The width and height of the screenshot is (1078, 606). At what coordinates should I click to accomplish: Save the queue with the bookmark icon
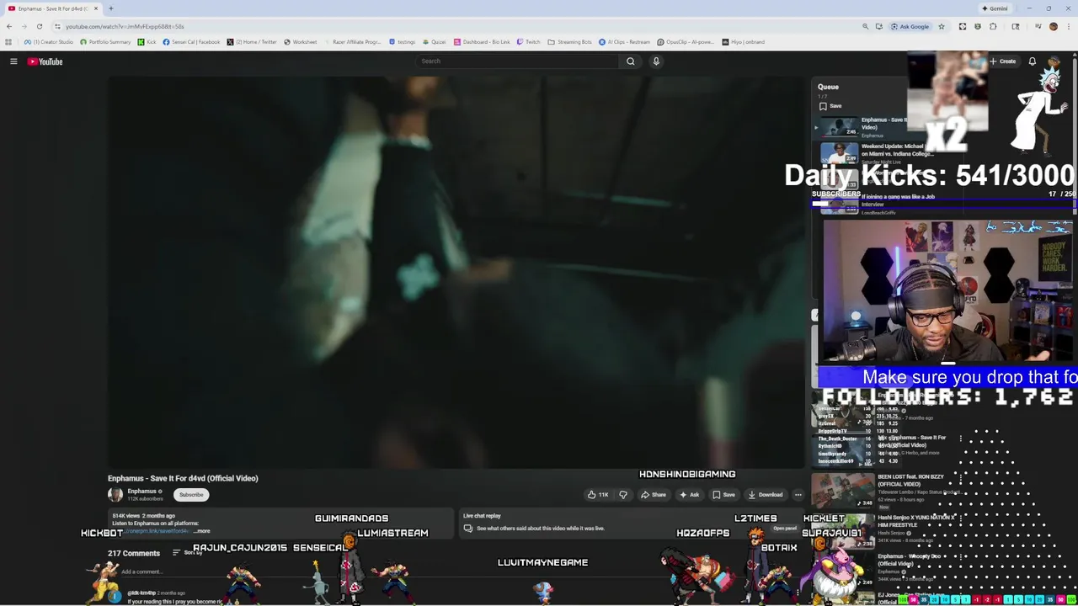830,106
